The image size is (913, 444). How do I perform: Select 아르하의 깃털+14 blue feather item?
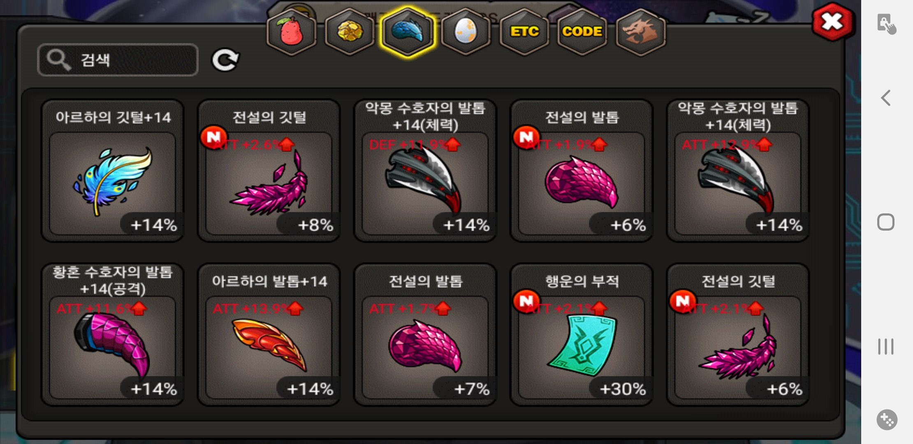[113, 171]
